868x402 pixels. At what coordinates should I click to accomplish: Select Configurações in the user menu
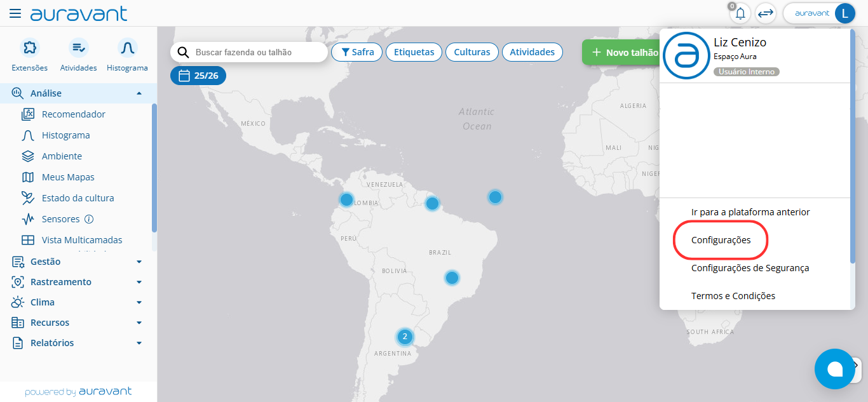(721, 240)
